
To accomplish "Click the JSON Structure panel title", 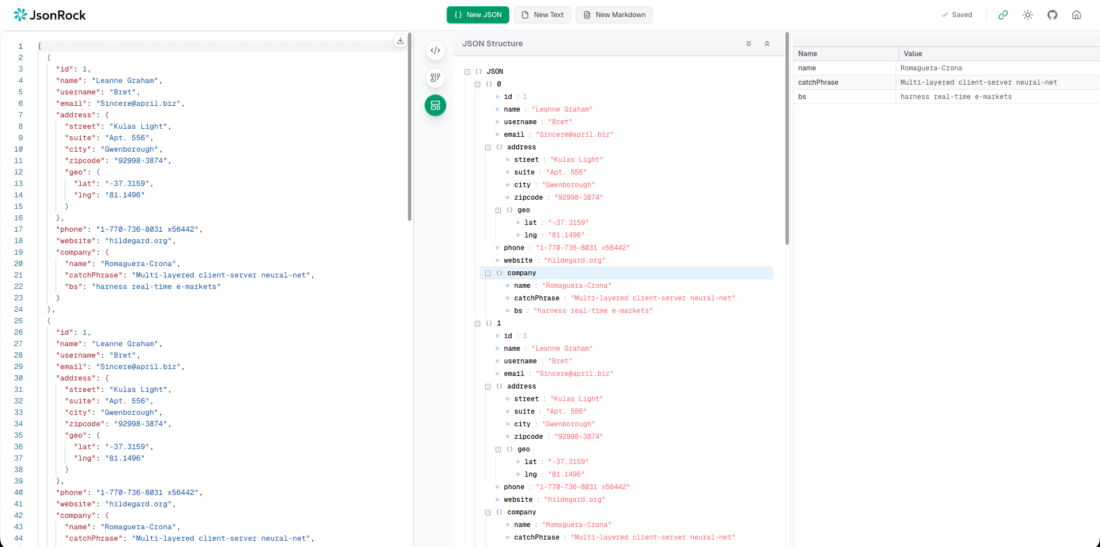I will tap(492, 43).
